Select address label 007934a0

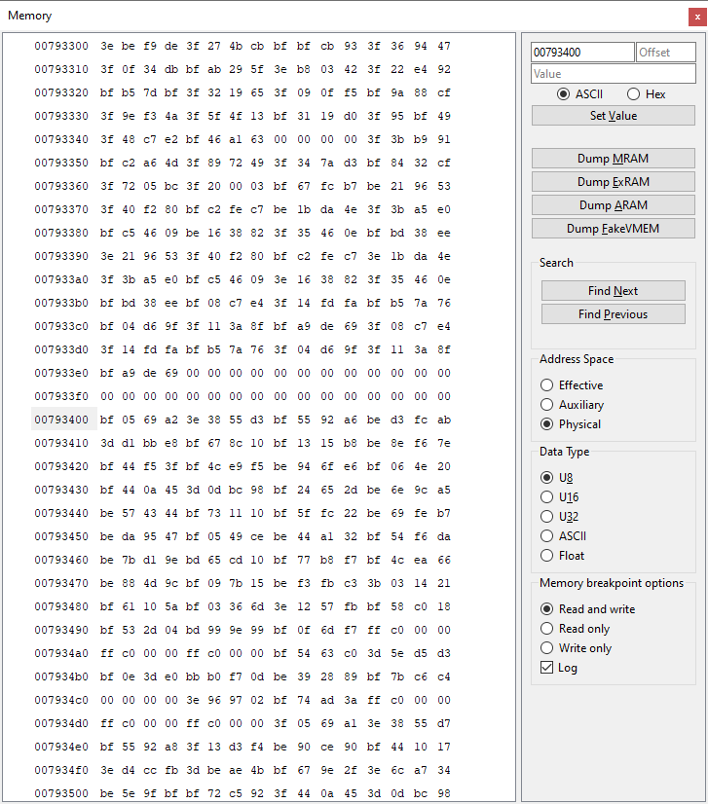[61, 653]
